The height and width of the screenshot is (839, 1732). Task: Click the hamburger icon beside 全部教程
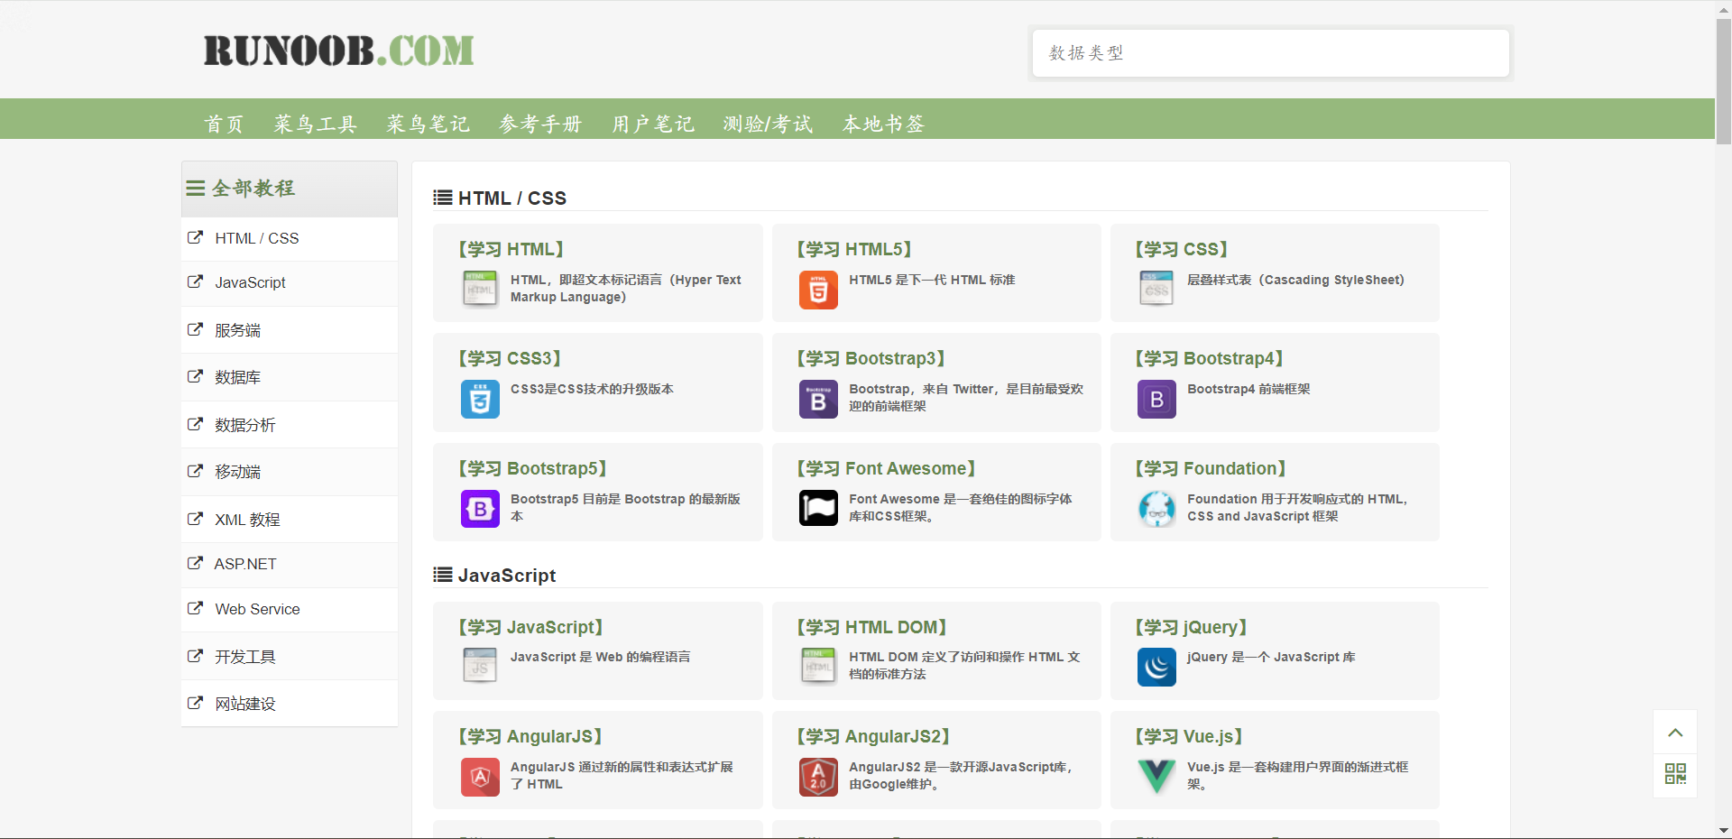196,189
